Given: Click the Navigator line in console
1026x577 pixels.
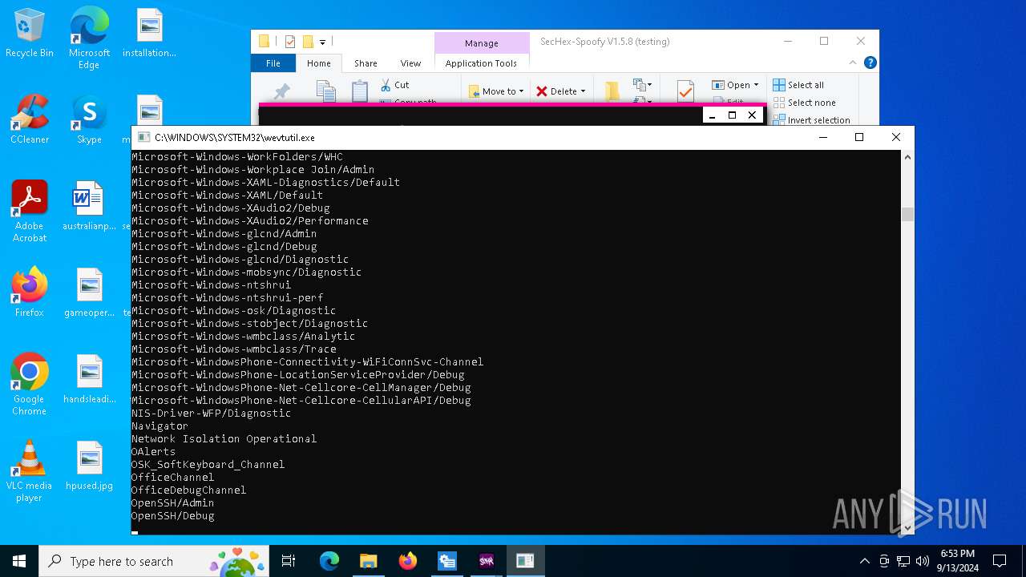Looking at the screenshot, I should coord(160,426).
